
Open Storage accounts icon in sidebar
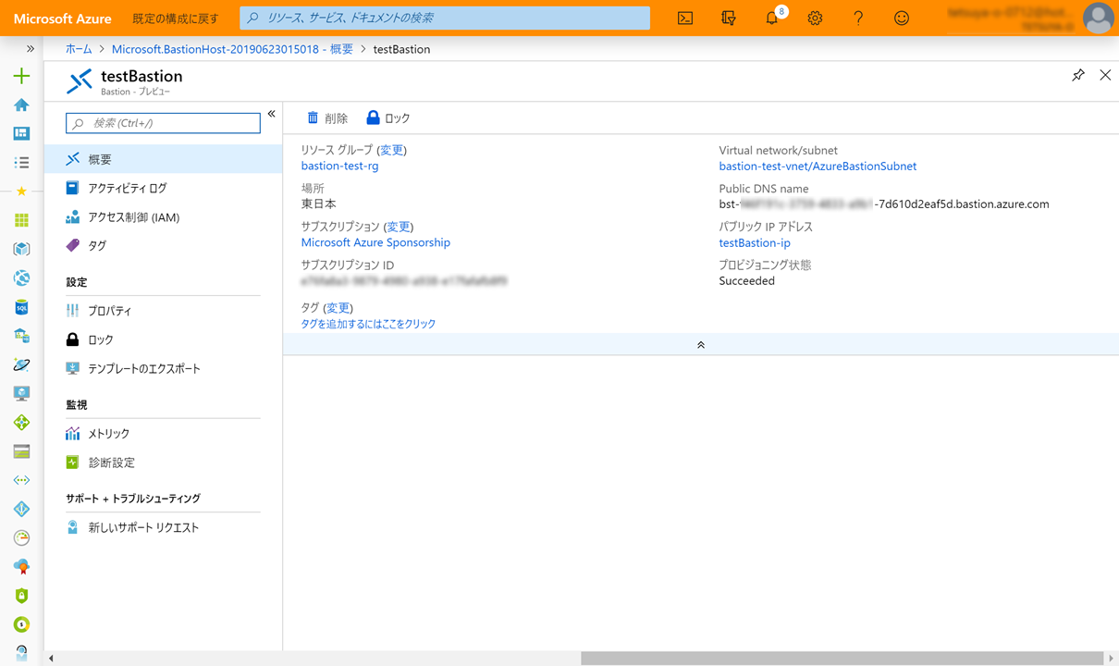click(21, 451)
